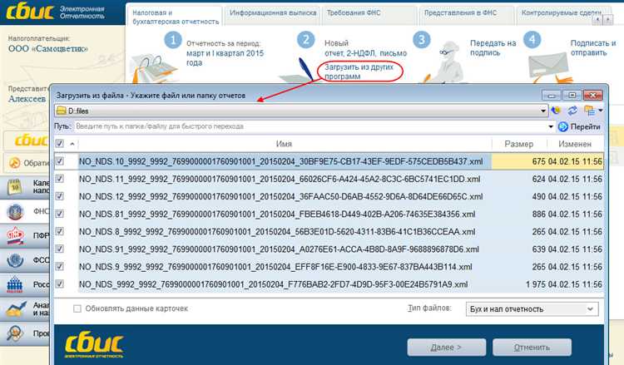Click the Перейти button
This screenshot has width=624, height=365.
coord(579,127)
